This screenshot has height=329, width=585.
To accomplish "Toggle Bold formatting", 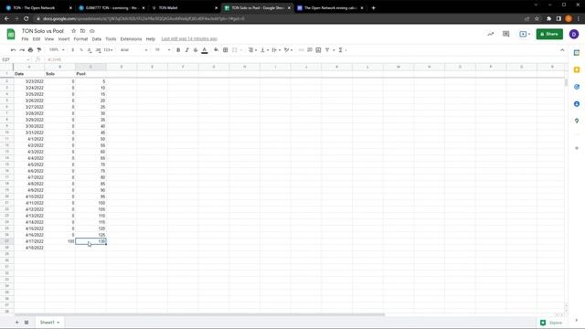I will (x=178, y=50).
